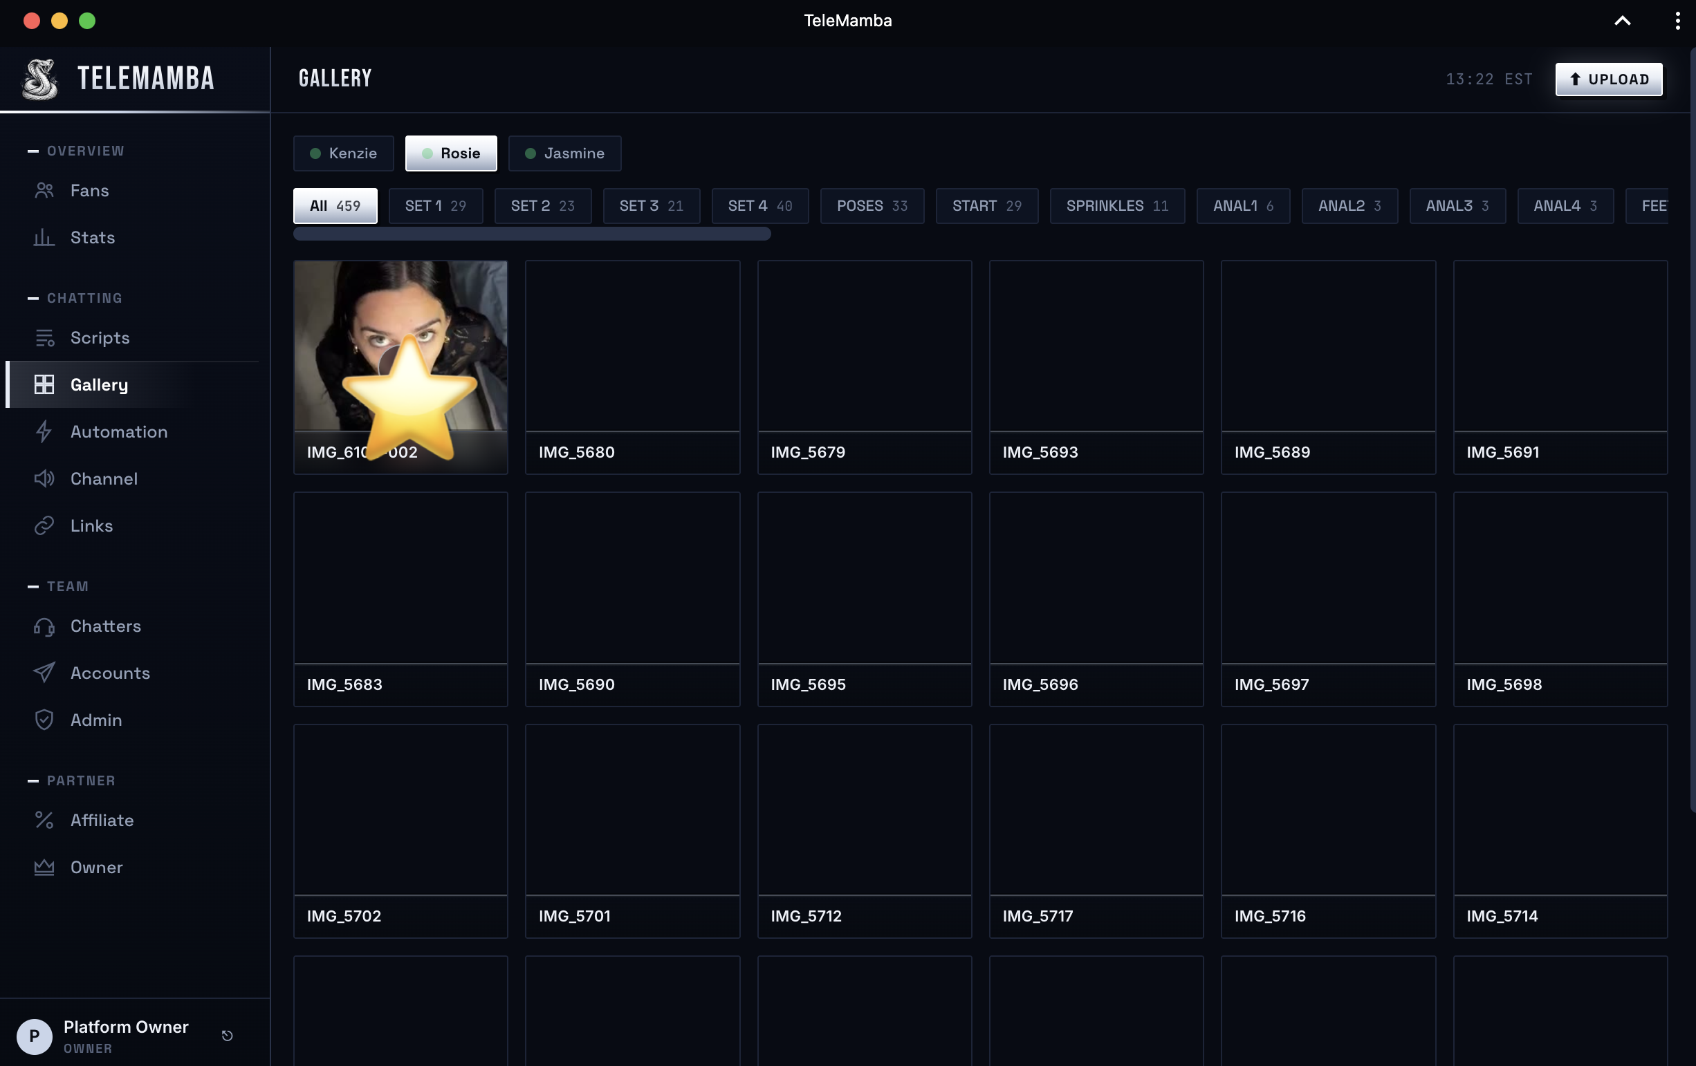1696x1066 pixels.
Task: Open thumbnail IMG_5714
Action: (x=1560, y=832)
